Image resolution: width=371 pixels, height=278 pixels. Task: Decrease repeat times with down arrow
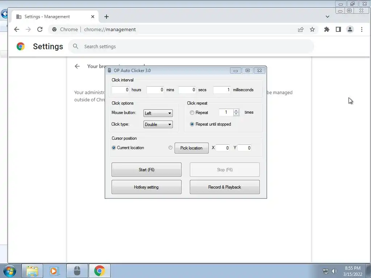pos(236,114)
